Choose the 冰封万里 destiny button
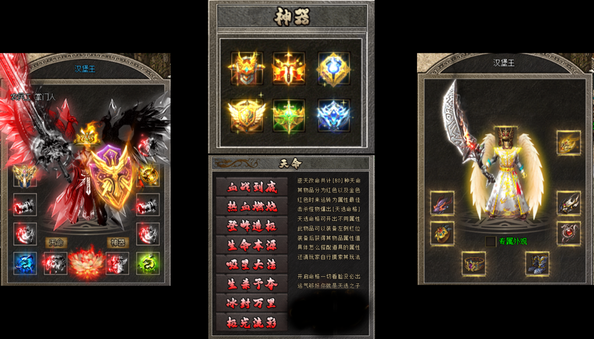 [252, 304]
